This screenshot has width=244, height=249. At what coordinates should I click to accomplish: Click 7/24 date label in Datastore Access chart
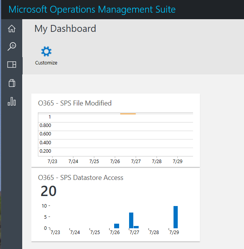click(x=75, y=233)
